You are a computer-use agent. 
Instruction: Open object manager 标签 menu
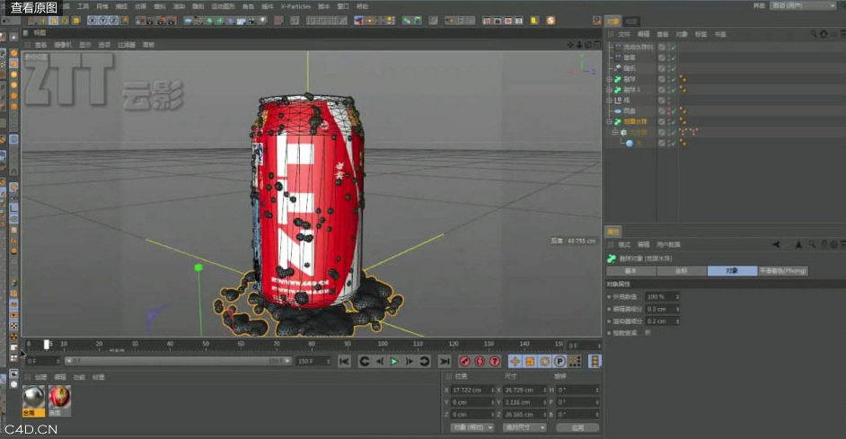(x=701, y=34)
